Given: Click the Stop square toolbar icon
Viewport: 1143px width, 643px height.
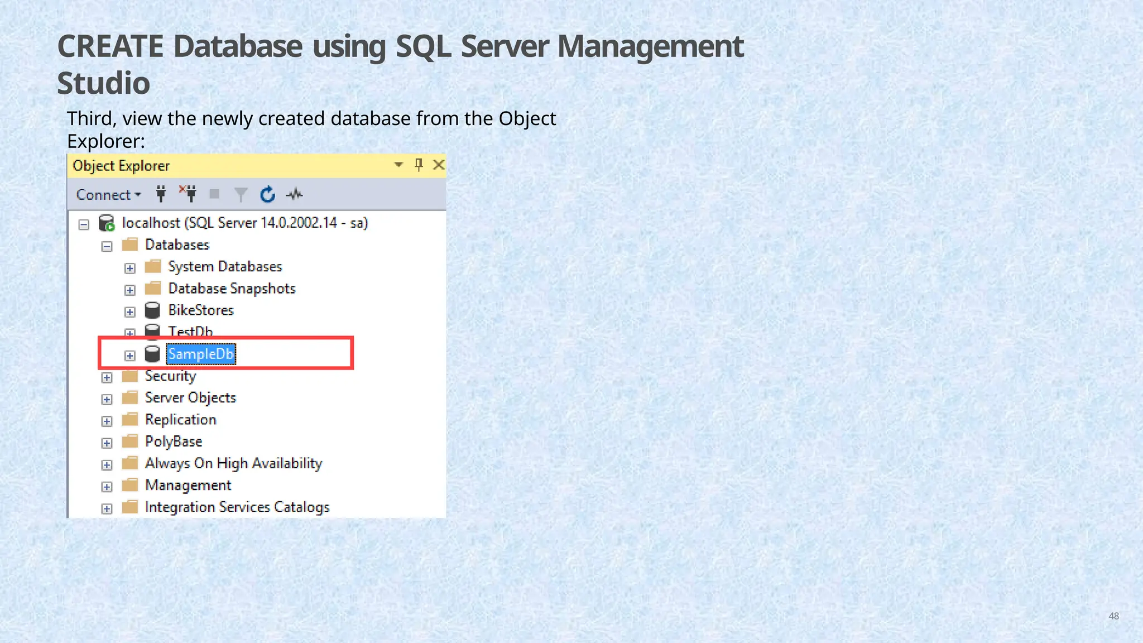Looking at the screenshot, I should [x=214, y=194].
